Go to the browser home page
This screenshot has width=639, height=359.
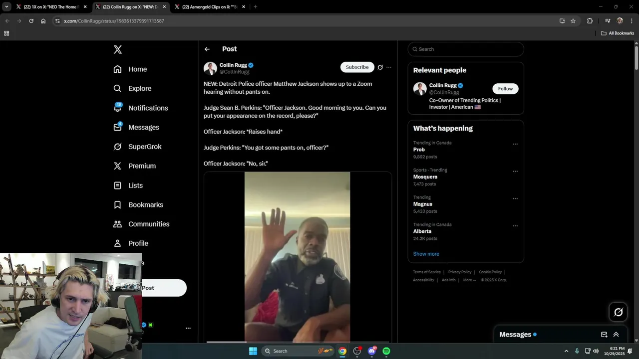click(43, 21)
